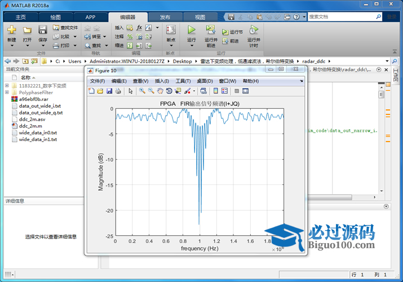Click the Run and Time (运行并计时) icon
403x282 pixels.
click(x=254, y=30)
